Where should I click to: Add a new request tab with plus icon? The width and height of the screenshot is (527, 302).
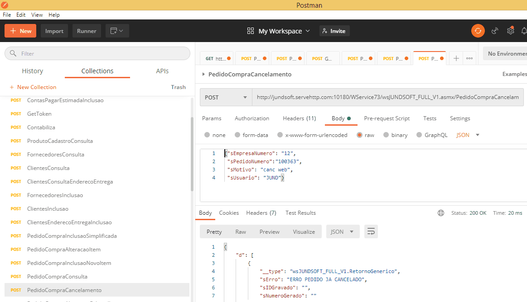click(456, 58)
